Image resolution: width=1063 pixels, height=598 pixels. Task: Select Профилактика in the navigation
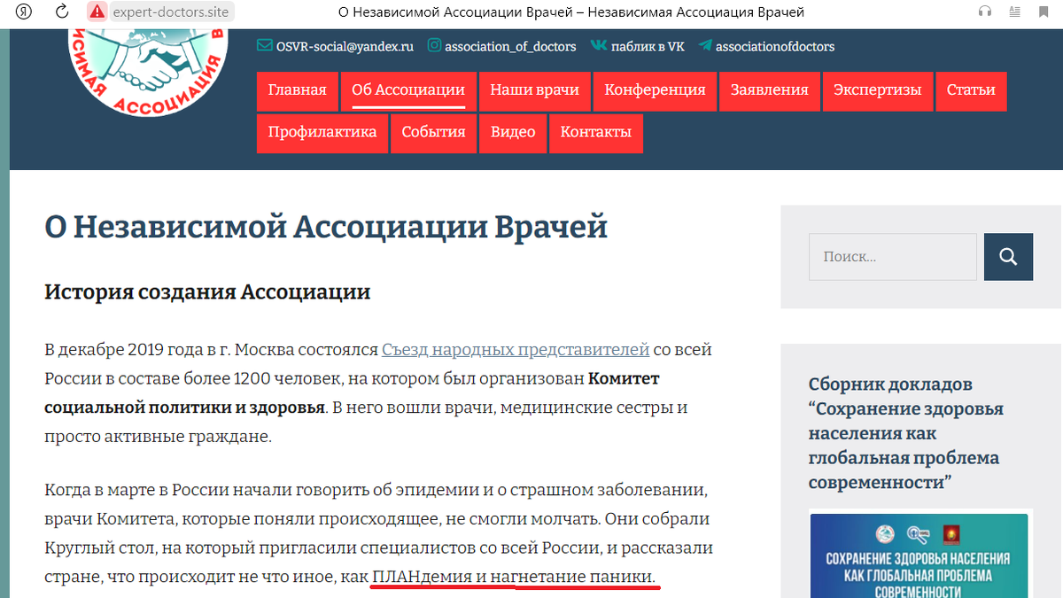321,133
